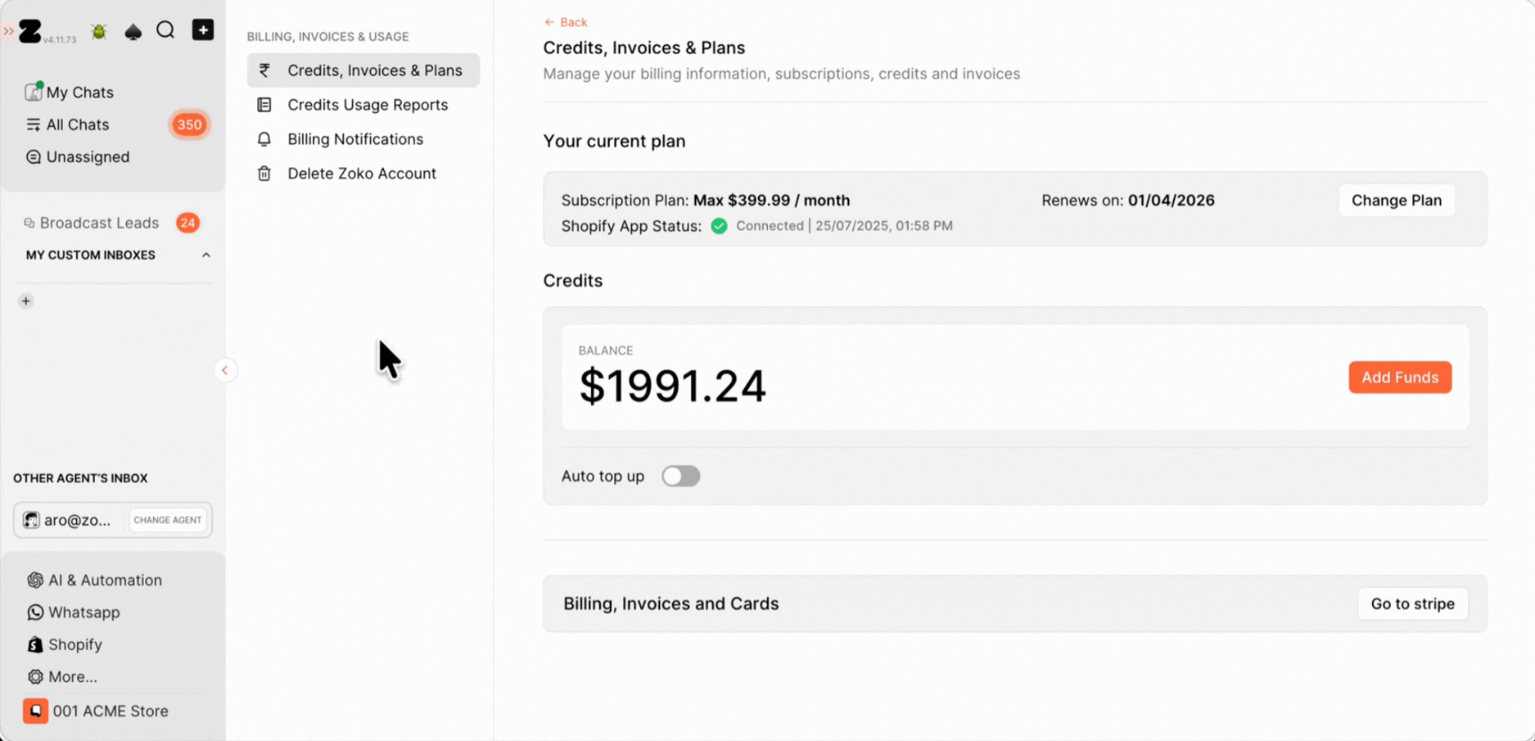
Task: Click the Change Plan button
Action: 1396,201
